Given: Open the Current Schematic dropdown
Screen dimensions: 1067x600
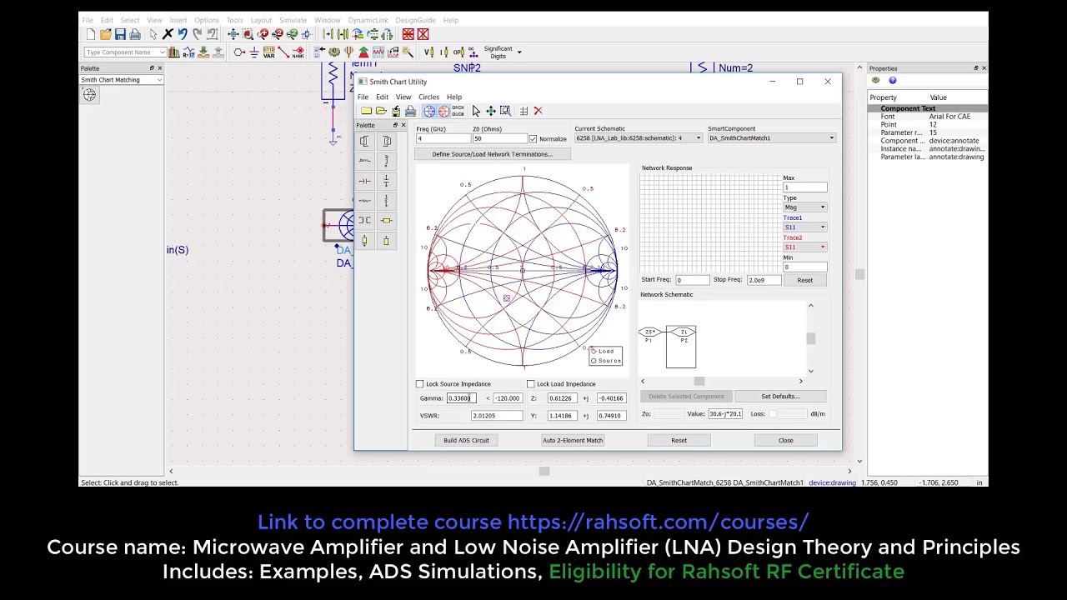Looking at the screenshot, I should click(x=639, y=138).
